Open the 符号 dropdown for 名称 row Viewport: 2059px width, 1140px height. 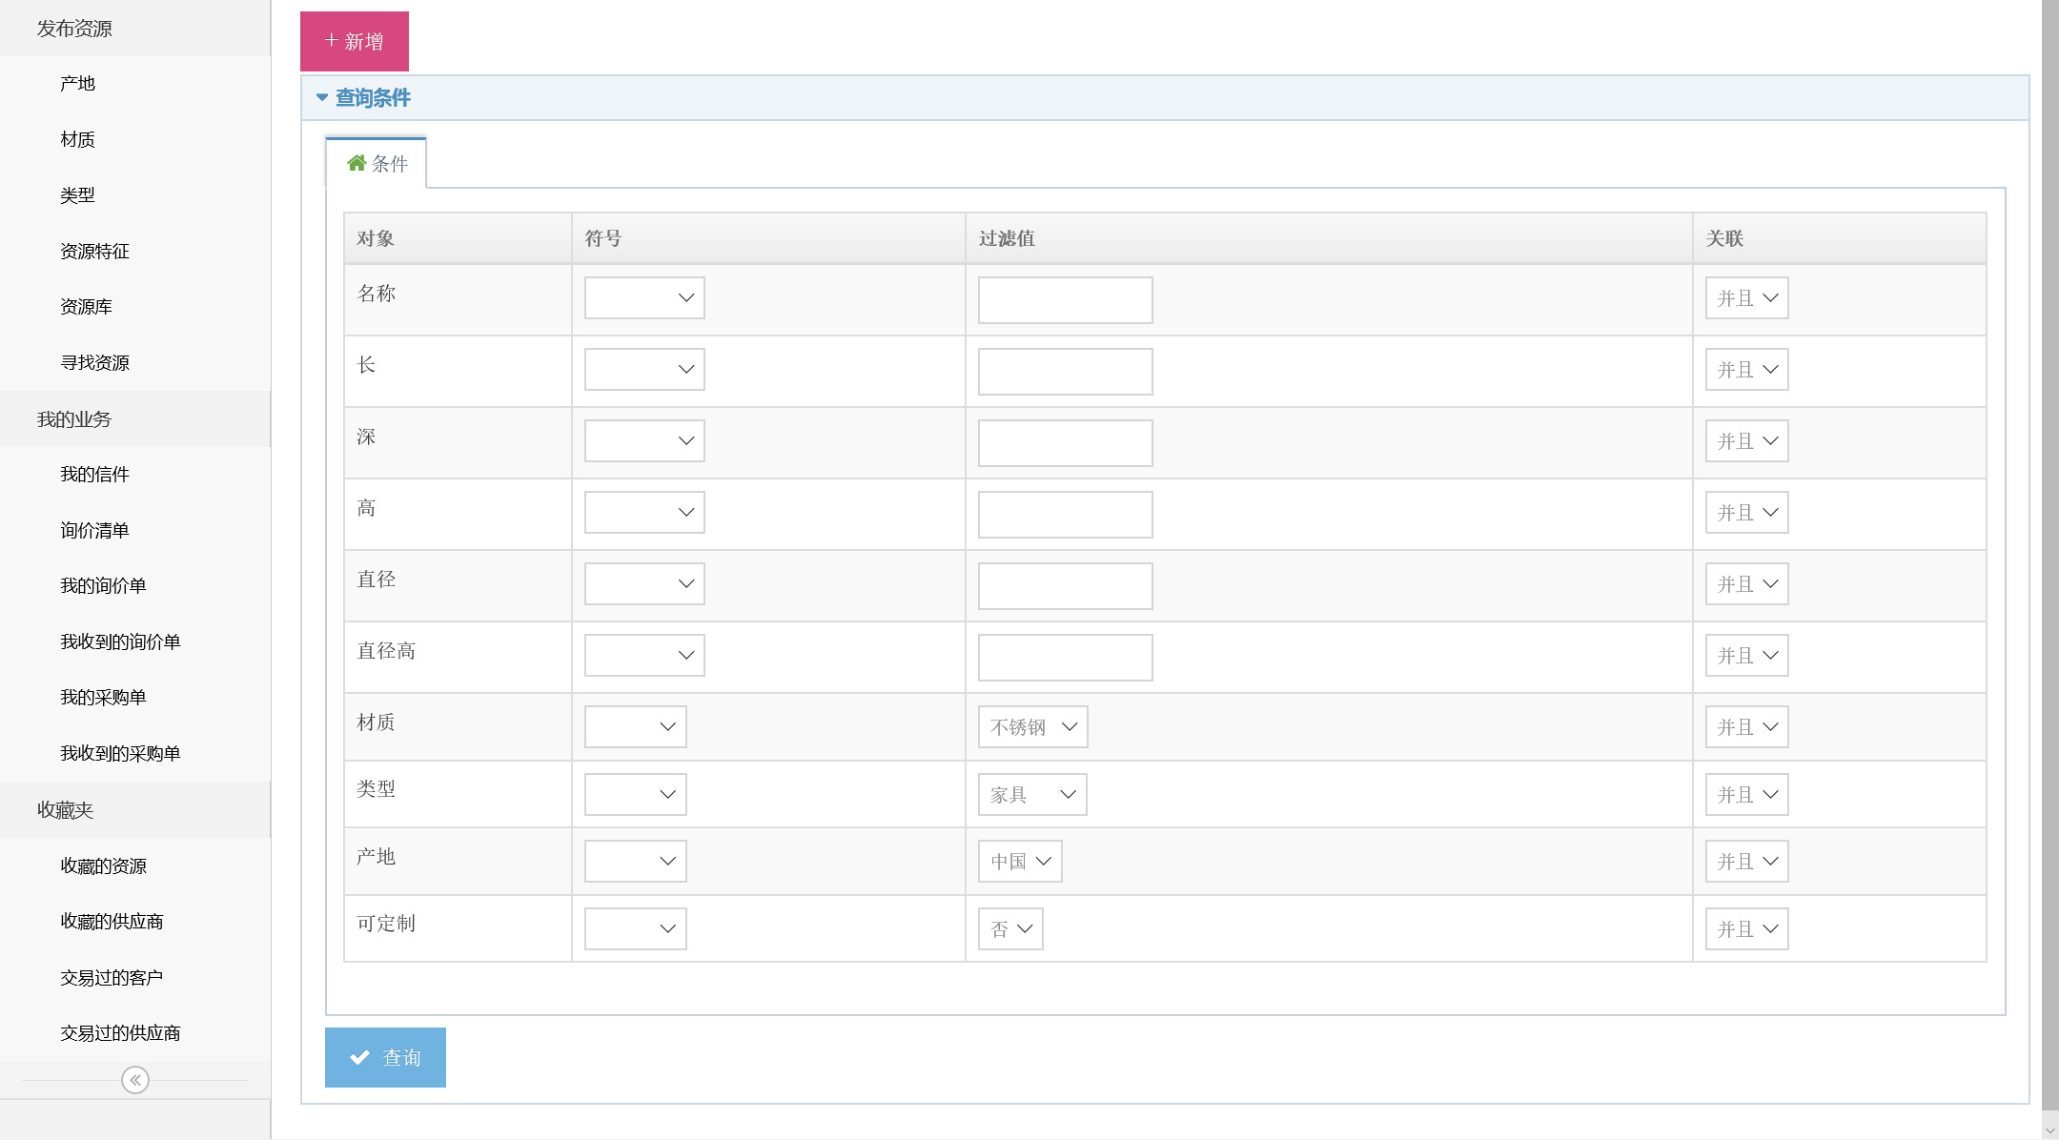[644, 297]
